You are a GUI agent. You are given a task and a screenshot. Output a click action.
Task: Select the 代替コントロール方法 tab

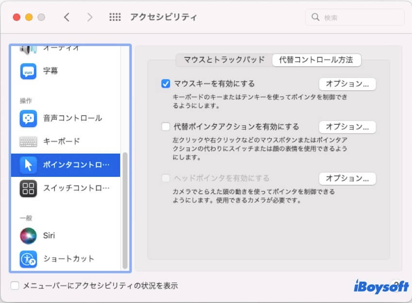[316, 60]
